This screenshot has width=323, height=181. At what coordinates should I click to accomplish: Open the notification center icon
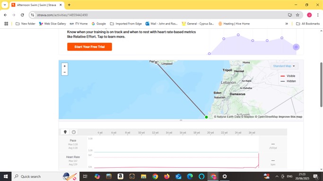pyautogui.click(x=315, y=176)
